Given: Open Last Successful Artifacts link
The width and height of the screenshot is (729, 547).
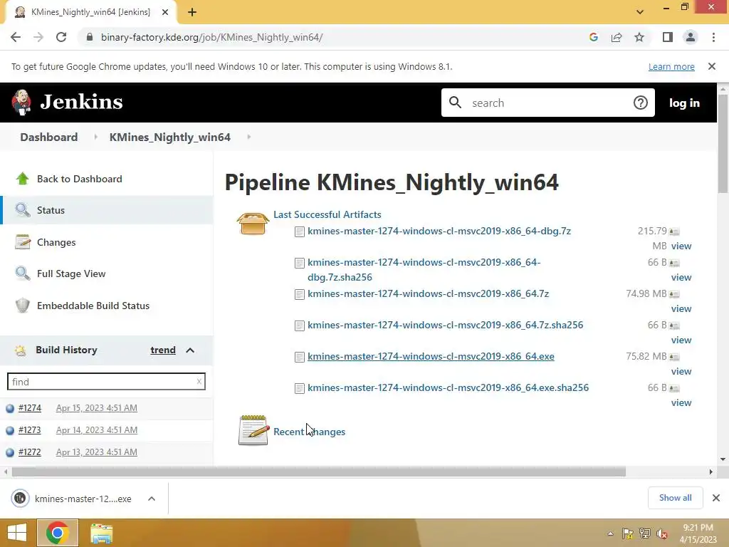Looking at the screenshot, I should (x=327, y=214).
